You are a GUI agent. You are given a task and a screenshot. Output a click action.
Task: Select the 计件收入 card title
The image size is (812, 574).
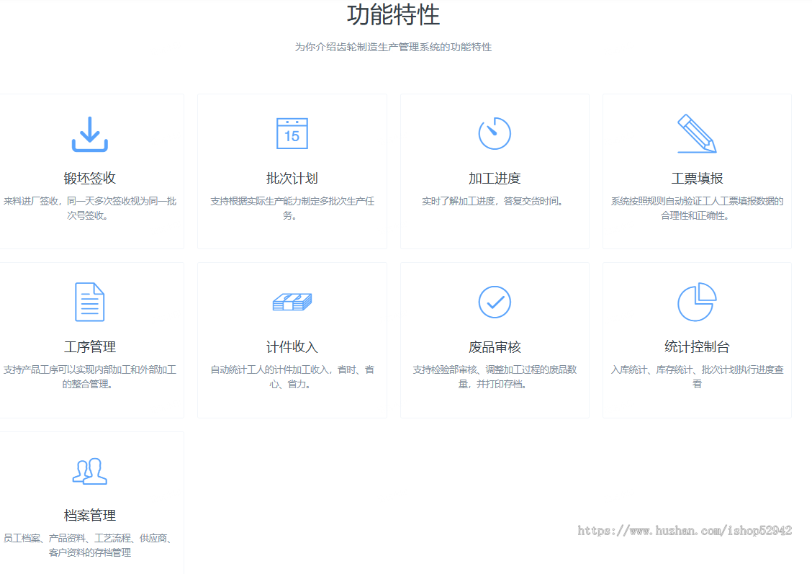click(x=292, y=346)
